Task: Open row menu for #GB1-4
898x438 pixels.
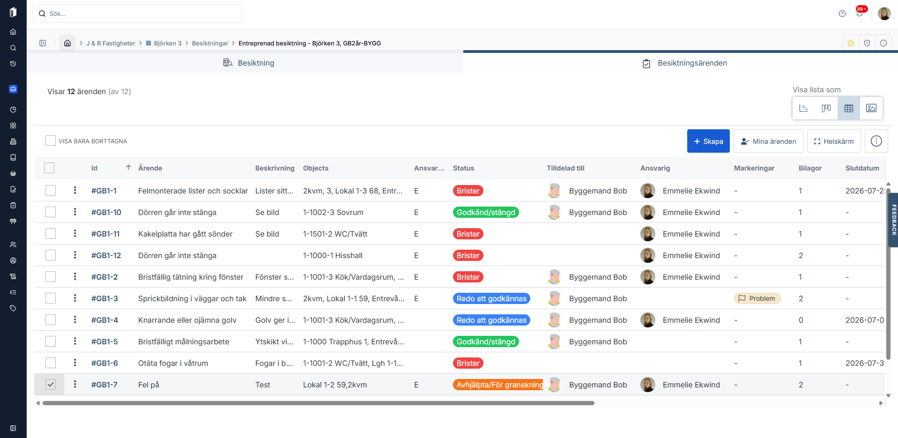Action: (x=75, y=319)
